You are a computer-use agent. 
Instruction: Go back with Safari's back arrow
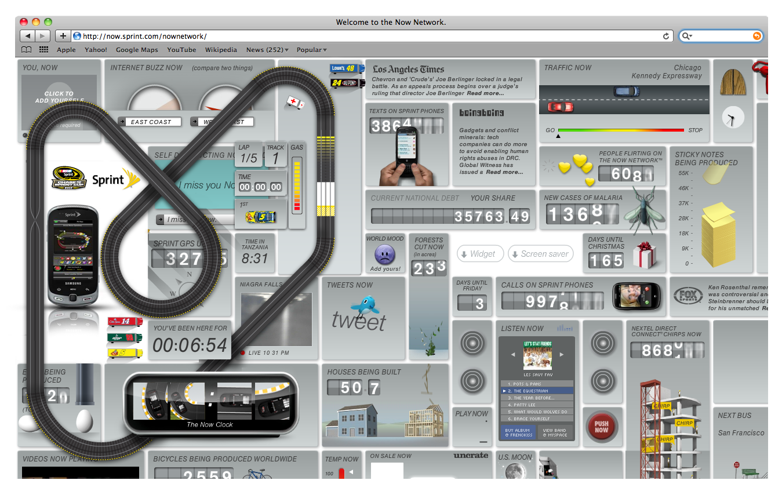click(28, 36)
